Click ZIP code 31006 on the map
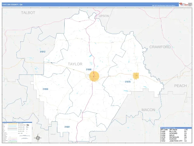Image resolution: width=194 pixels, height=146 pixels. [x=89, y=70]
